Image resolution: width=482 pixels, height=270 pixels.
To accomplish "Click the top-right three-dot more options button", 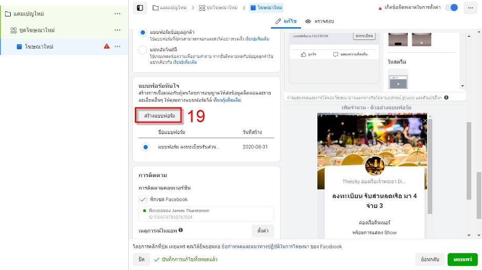I will pos(470,8).
